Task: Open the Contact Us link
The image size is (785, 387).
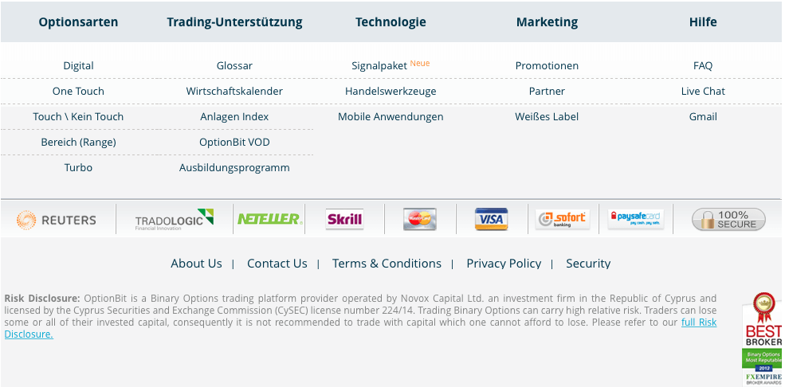Action: (x=277, y=264)
